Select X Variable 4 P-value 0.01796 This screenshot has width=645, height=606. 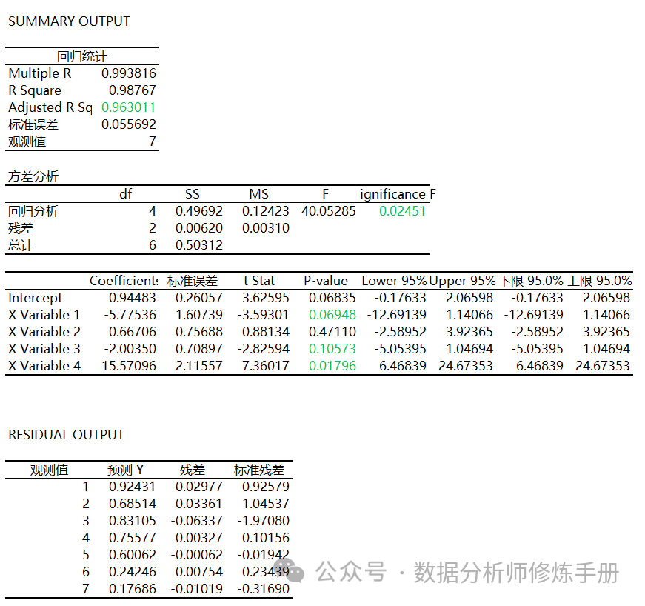pos(332,366)
